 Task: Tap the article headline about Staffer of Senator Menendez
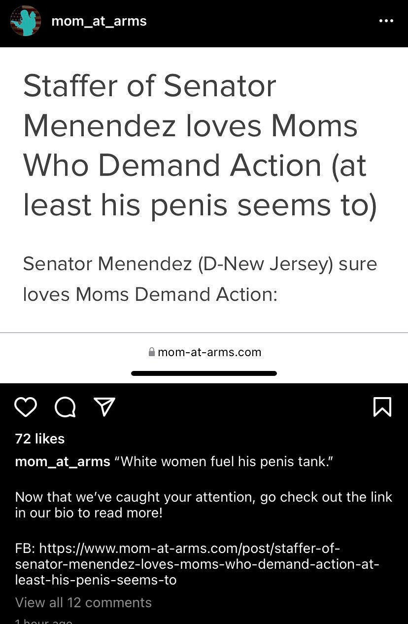(200, 146)
